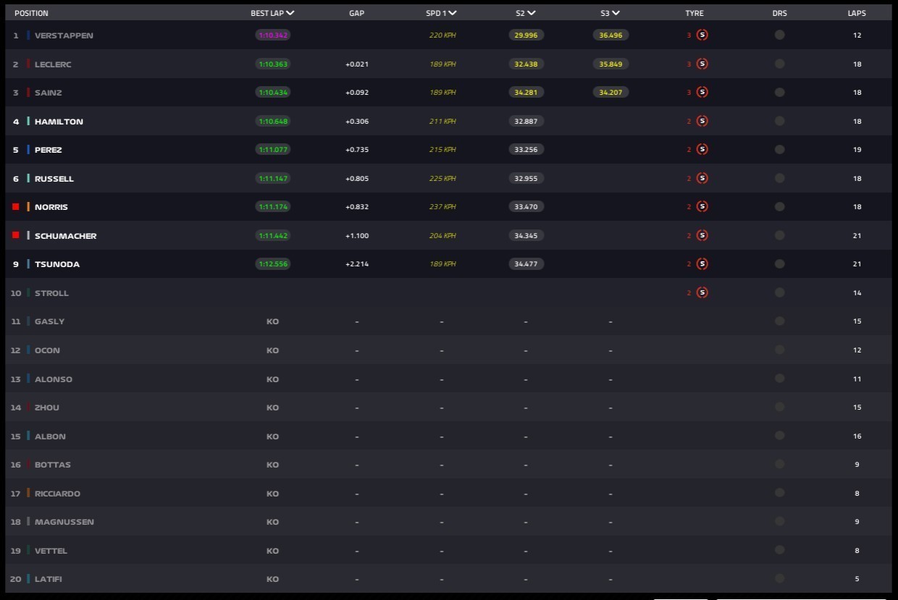The width and height of the screenshot is (898, 600).
Task: Select driver name GASLY
Action: (50, 321)
